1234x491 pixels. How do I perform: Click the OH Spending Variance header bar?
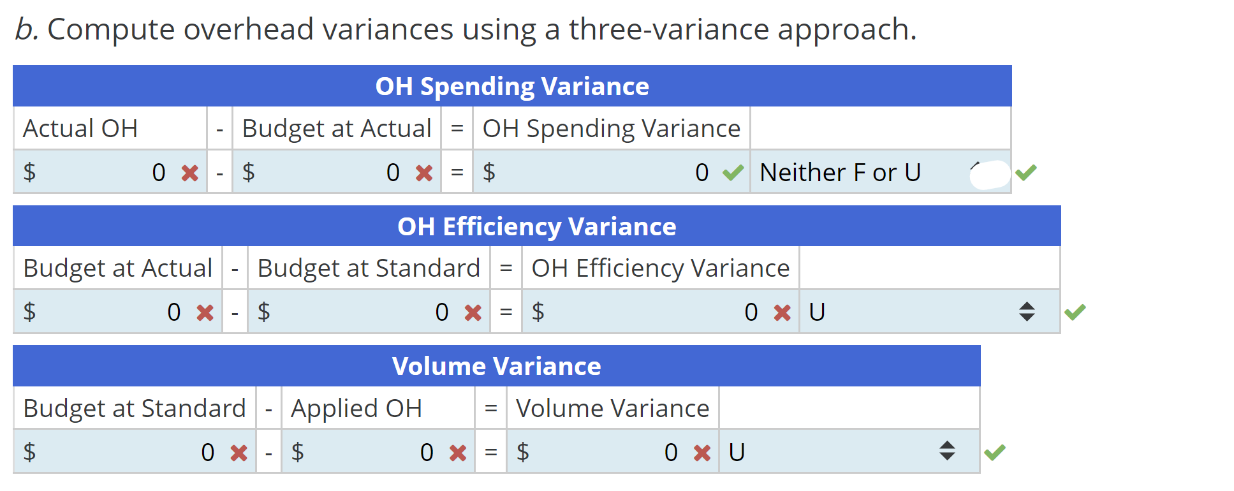point(513,86)
